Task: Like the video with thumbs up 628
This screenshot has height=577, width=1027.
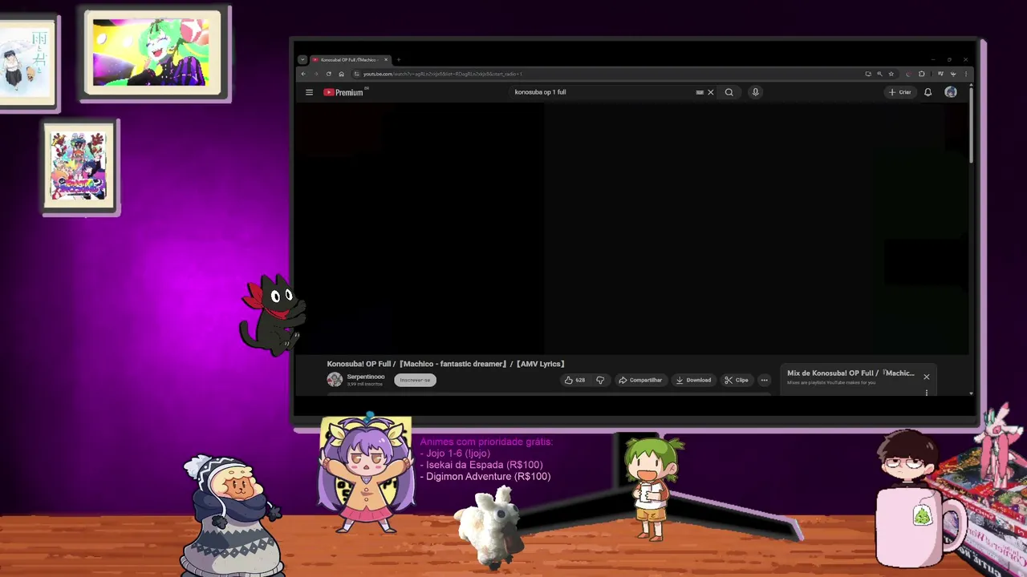Action: [x=574, y=380]
